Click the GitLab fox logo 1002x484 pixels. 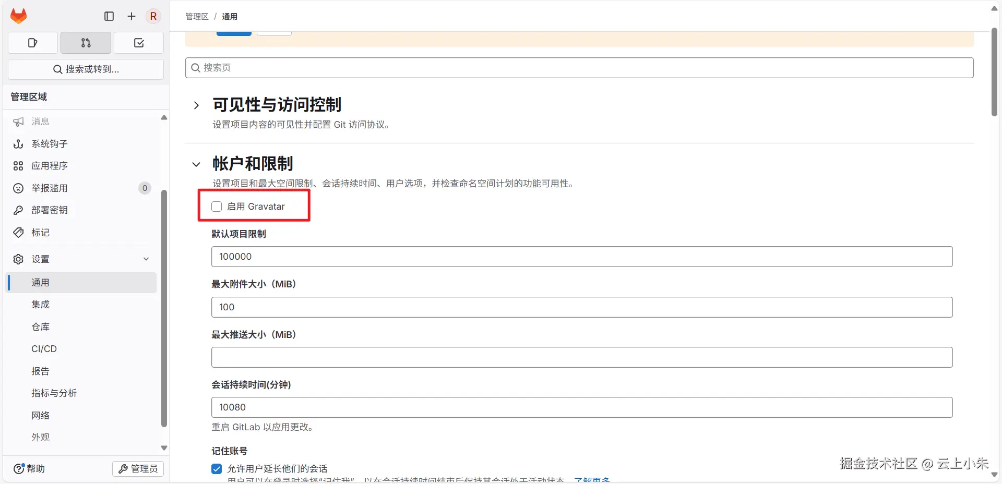point(19,16)
